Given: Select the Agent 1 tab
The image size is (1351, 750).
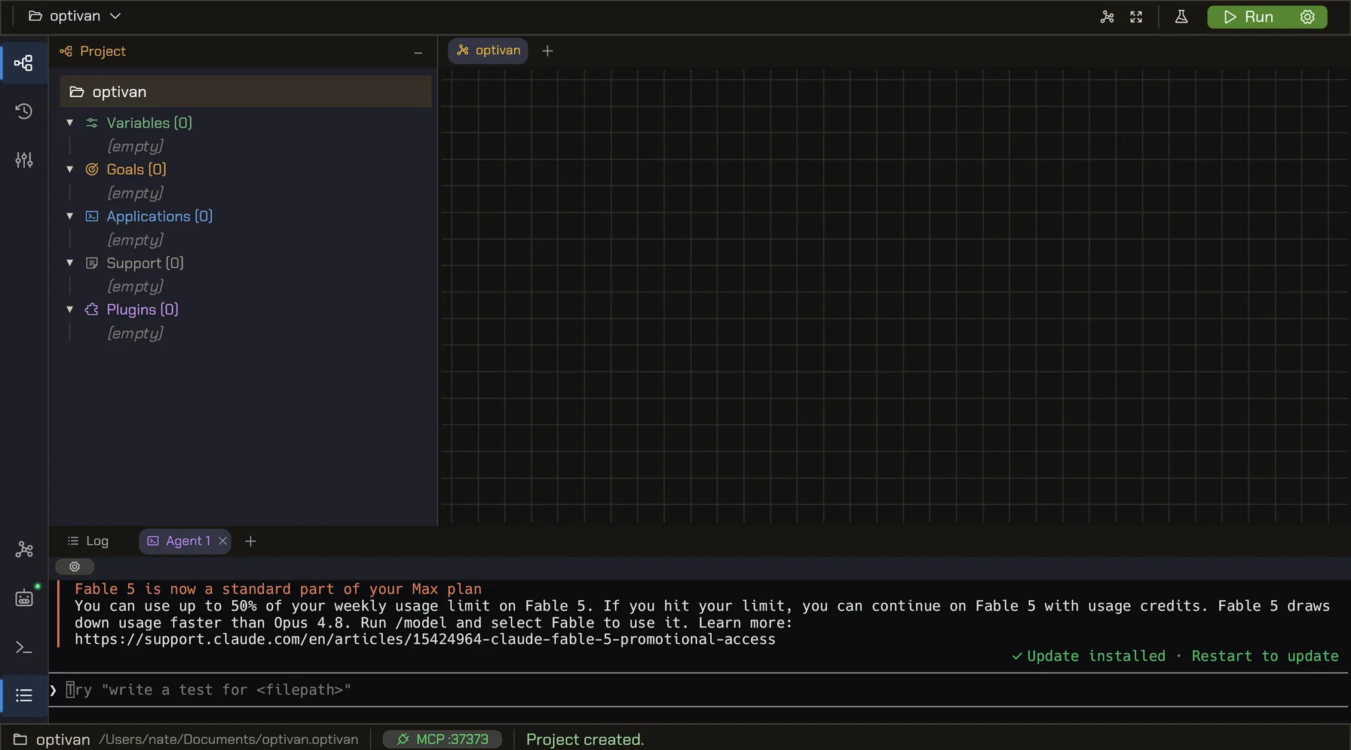Looking at the screenshot, I should tap(185, 541).
